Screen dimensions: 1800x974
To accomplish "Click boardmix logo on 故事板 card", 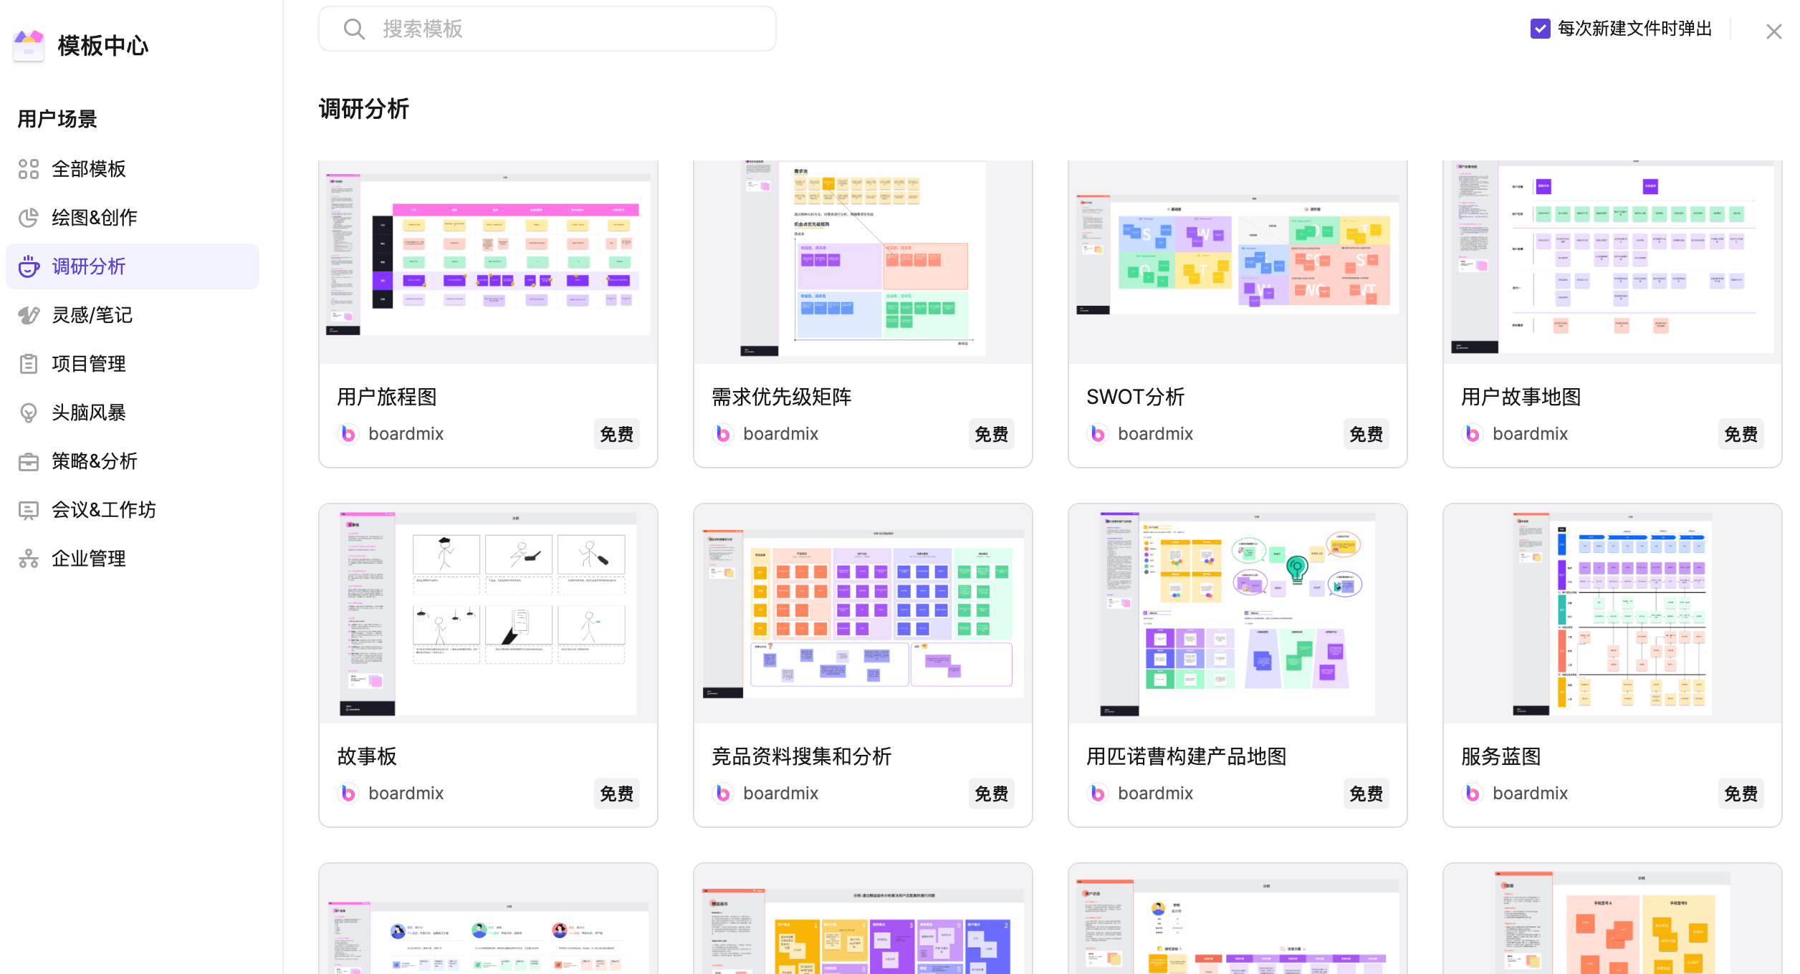I will [x=348, y=794].
